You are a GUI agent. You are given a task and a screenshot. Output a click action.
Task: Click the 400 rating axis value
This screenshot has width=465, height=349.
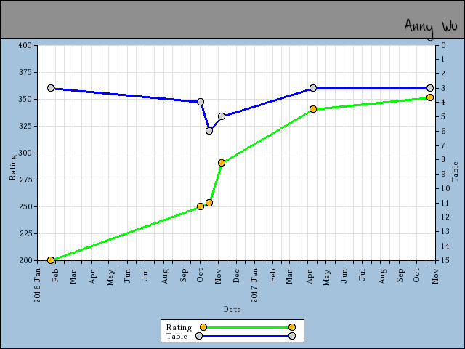25,45
